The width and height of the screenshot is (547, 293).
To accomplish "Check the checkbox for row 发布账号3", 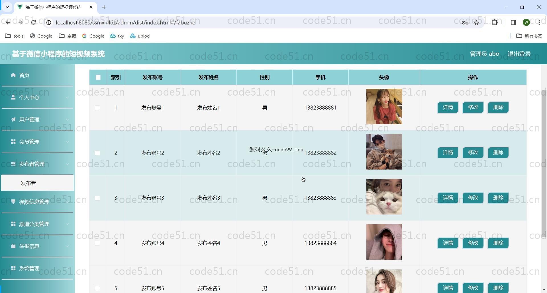I will tap(97, 198).
